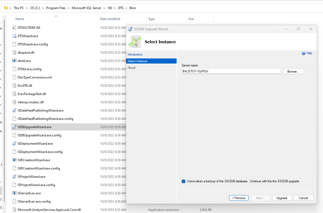This screenshot has width=323, height=213.
Task: Click the EnvDTE.dll file icon
Action: (14, 85)
